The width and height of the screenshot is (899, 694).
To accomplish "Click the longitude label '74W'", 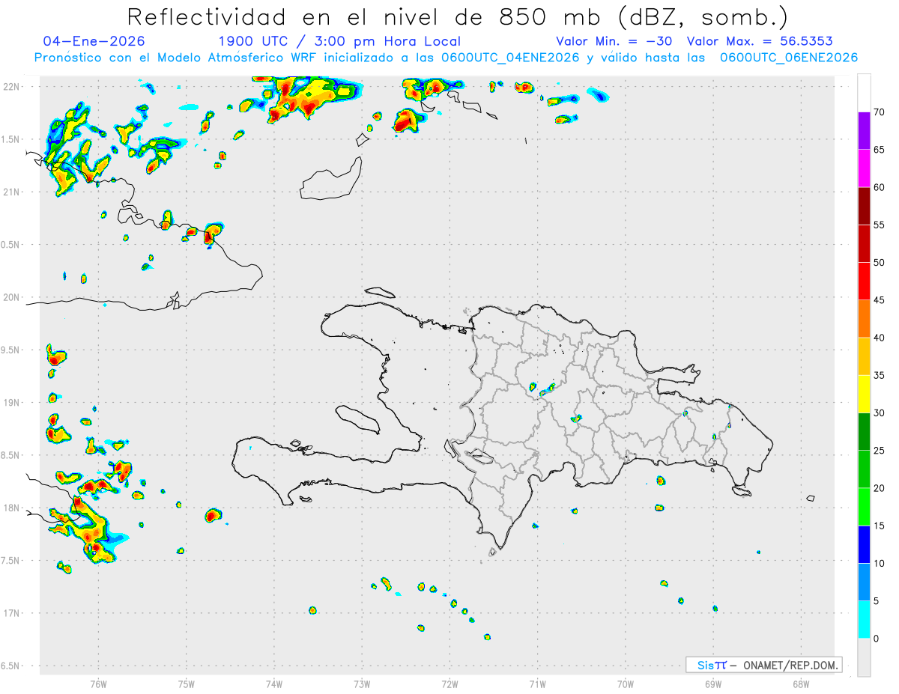I will [x=273, y=684].
